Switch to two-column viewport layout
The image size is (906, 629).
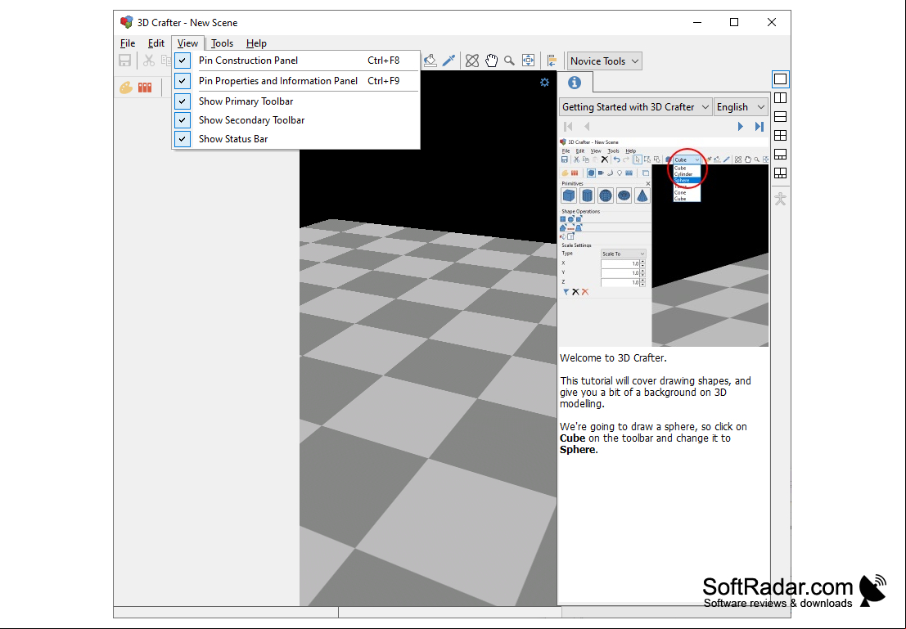780,98
